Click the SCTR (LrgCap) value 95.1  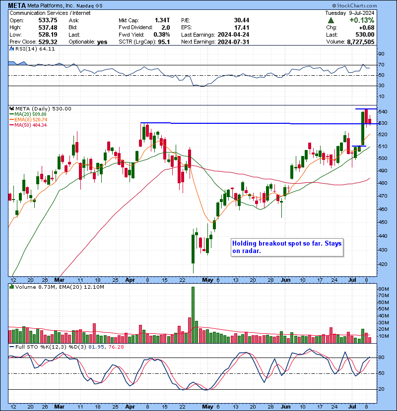164,42
